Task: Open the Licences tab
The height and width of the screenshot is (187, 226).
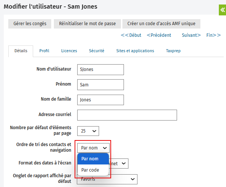Action: coord(69,51)
